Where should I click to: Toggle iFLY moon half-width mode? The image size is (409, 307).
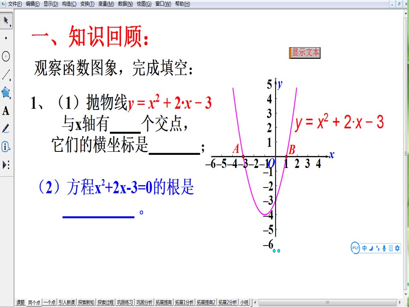pos(372,248)
